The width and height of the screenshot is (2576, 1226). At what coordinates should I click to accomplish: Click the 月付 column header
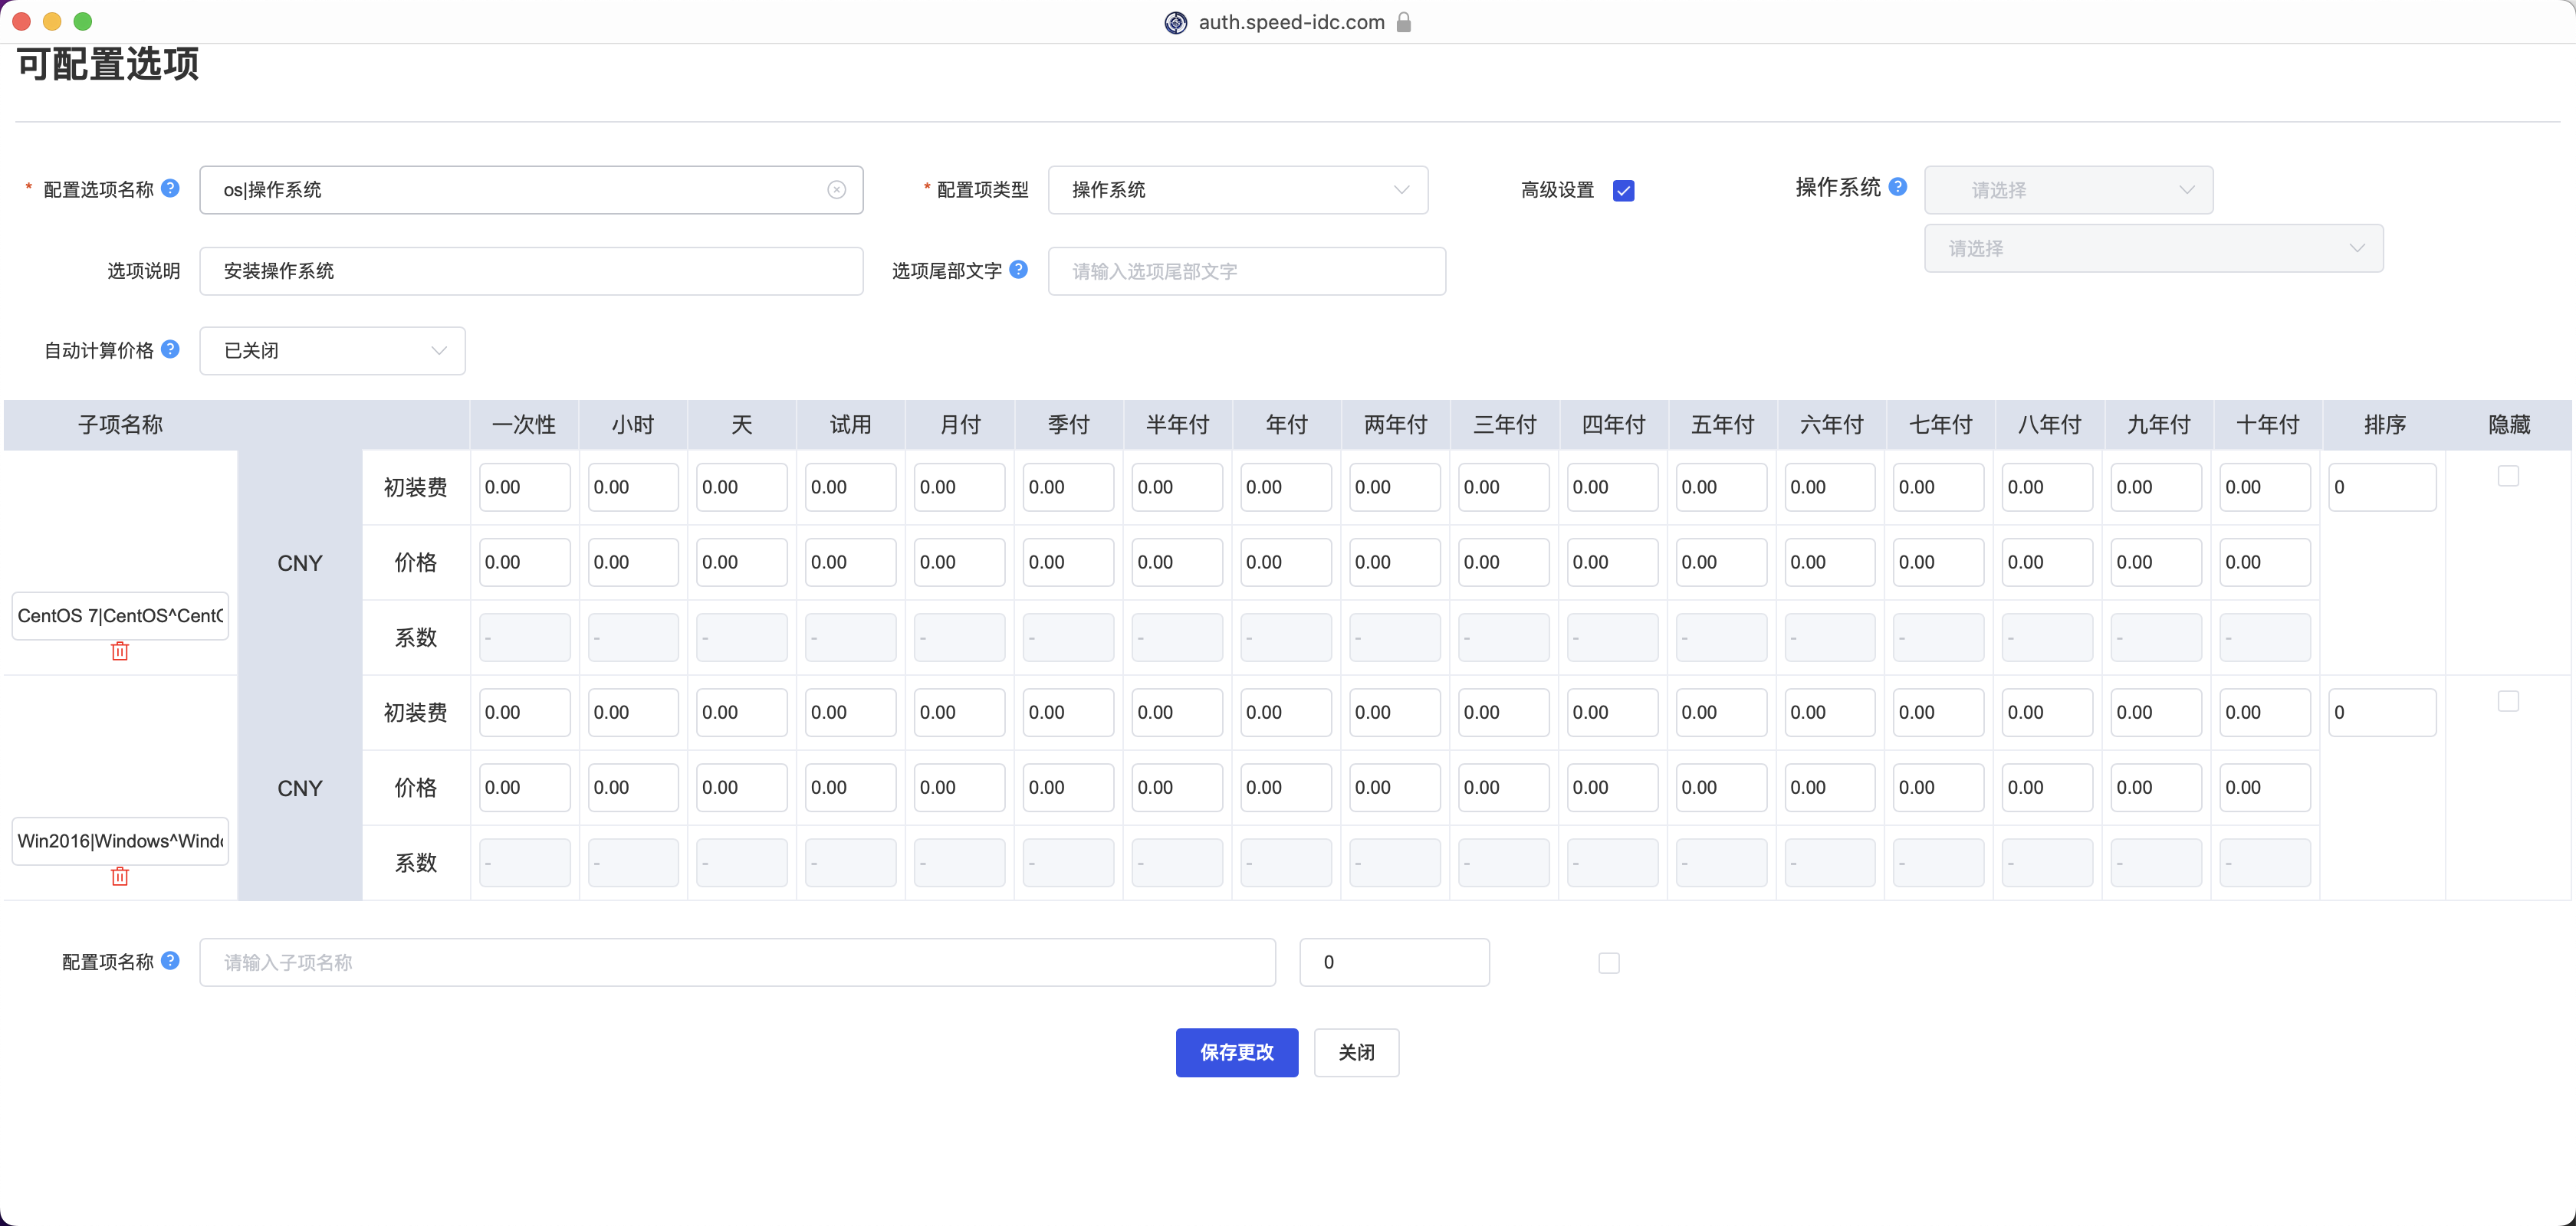pos(960,425)
